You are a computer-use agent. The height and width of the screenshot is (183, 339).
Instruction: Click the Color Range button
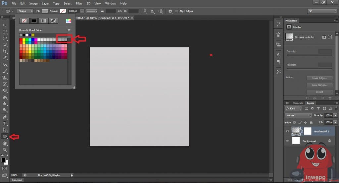click(x=319, y=85)
